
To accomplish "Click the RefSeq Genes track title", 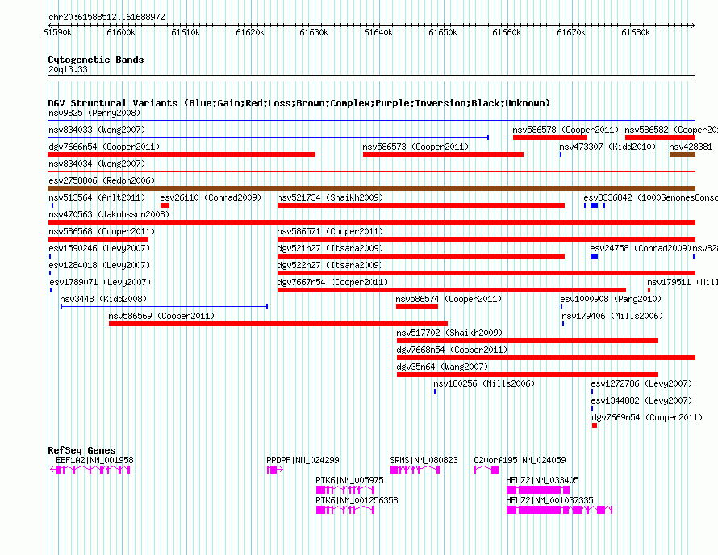I will (x=81, y=450).
